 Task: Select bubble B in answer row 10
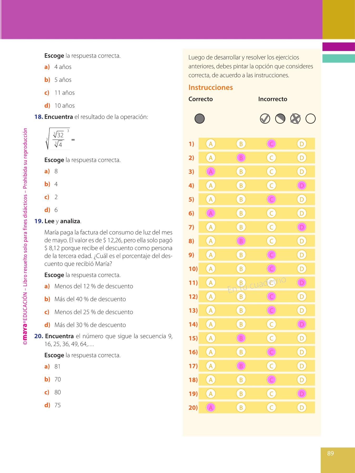[x=241, y=269]
